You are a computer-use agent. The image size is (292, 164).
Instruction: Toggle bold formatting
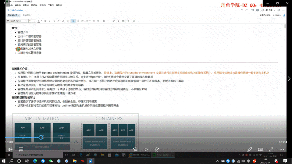pyautogui.click(x=45, y=21)
